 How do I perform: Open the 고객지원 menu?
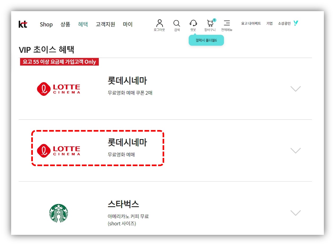point(105,24)
